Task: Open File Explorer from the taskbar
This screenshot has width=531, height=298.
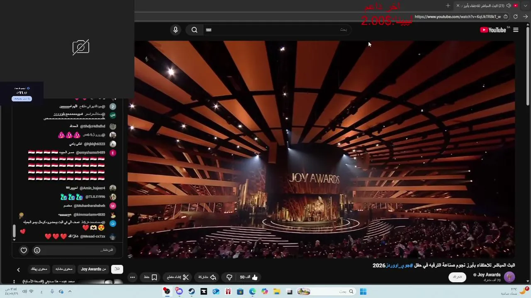Action: point(277,291)
